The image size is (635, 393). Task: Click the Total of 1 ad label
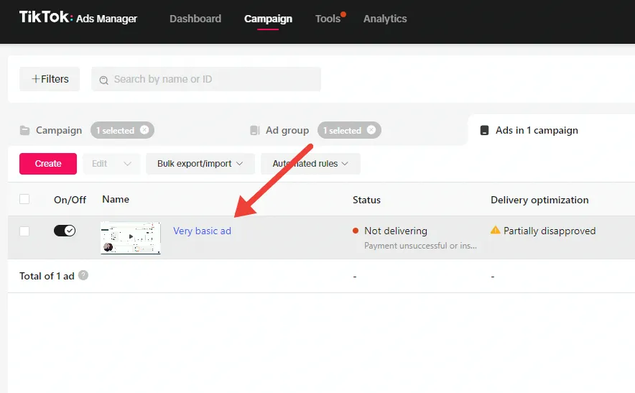click(x=47, y=276)
